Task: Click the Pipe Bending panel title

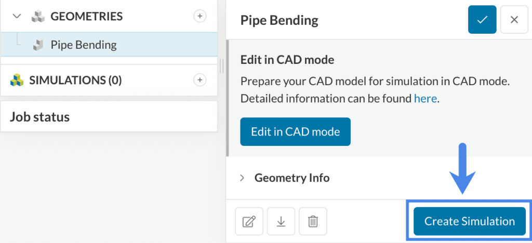Action: 279,20
